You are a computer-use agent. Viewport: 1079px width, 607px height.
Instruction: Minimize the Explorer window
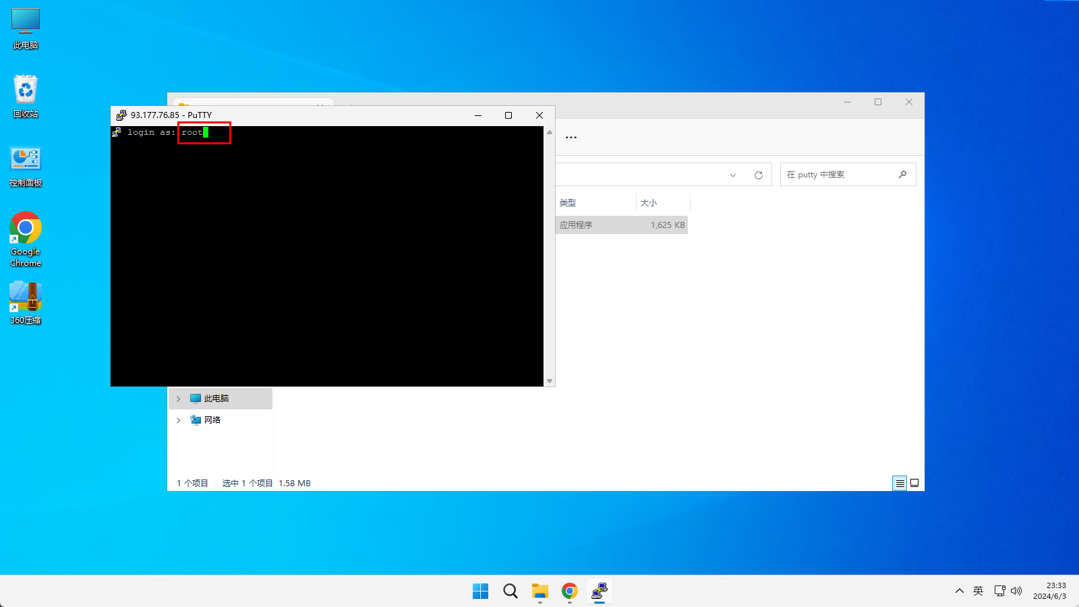coord(848,102)
